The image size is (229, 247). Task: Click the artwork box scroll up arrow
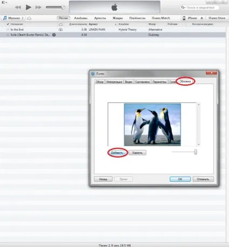[x=199, y=105]
